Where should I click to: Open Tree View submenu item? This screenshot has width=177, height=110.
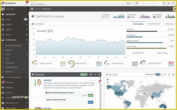pos(10,63)
